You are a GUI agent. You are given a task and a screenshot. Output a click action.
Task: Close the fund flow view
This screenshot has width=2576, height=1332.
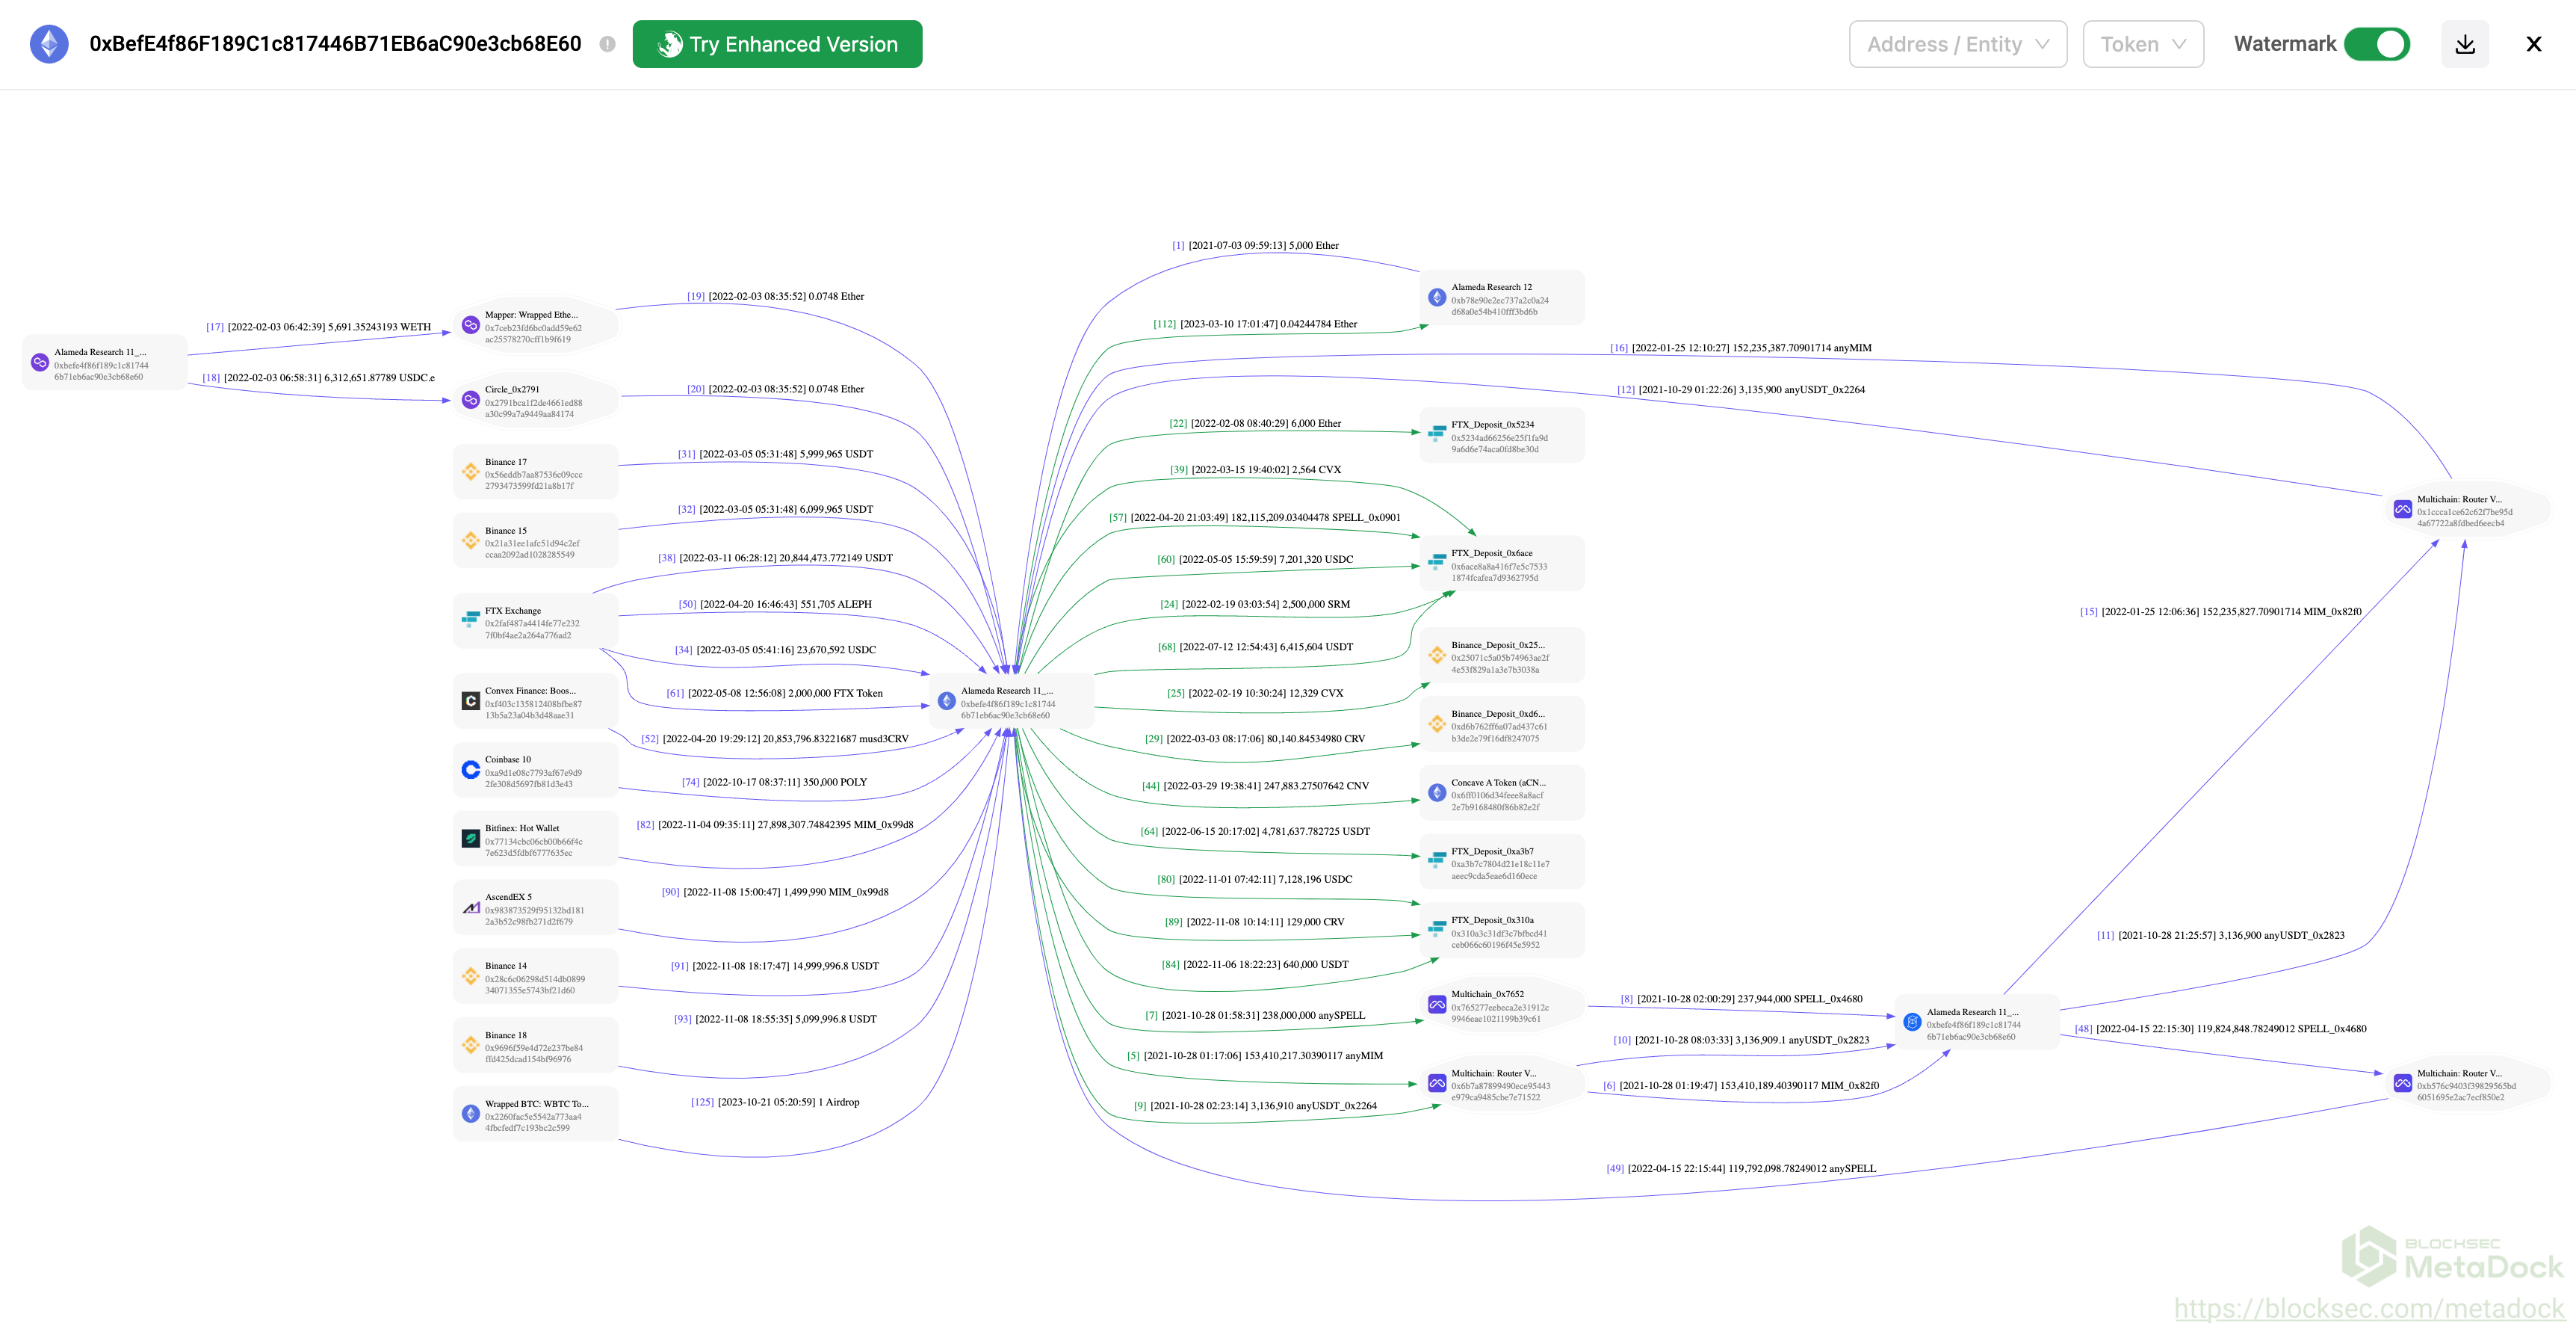[2533, 44]
